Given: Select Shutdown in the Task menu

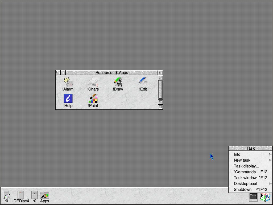Looking at the screenshot, I should pos(250,190).
